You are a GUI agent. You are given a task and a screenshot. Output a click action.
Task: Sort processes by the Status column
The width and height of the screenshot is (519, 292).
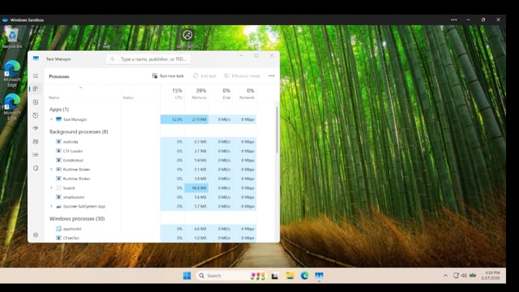pyautogui.click(x=128, y=97)
